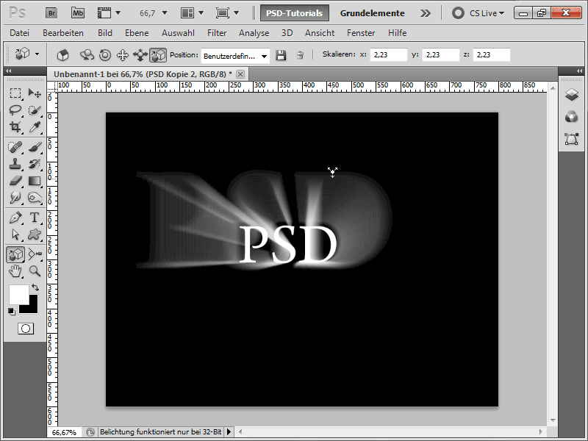The height and width of the screenshot is (441, 588).
Task: Open the CS Live menu
Action: (478, 13)
